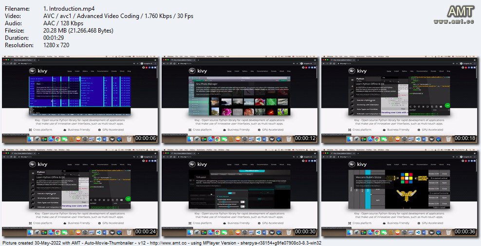
Task: Open the App Store dock icon in the 00:00:36 thumbnail
Action: click(370, 232)
